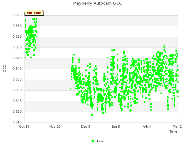Click the 0.345 y-axis value
The height and width of the screenshot is (147, 196).
coord(17,58)
